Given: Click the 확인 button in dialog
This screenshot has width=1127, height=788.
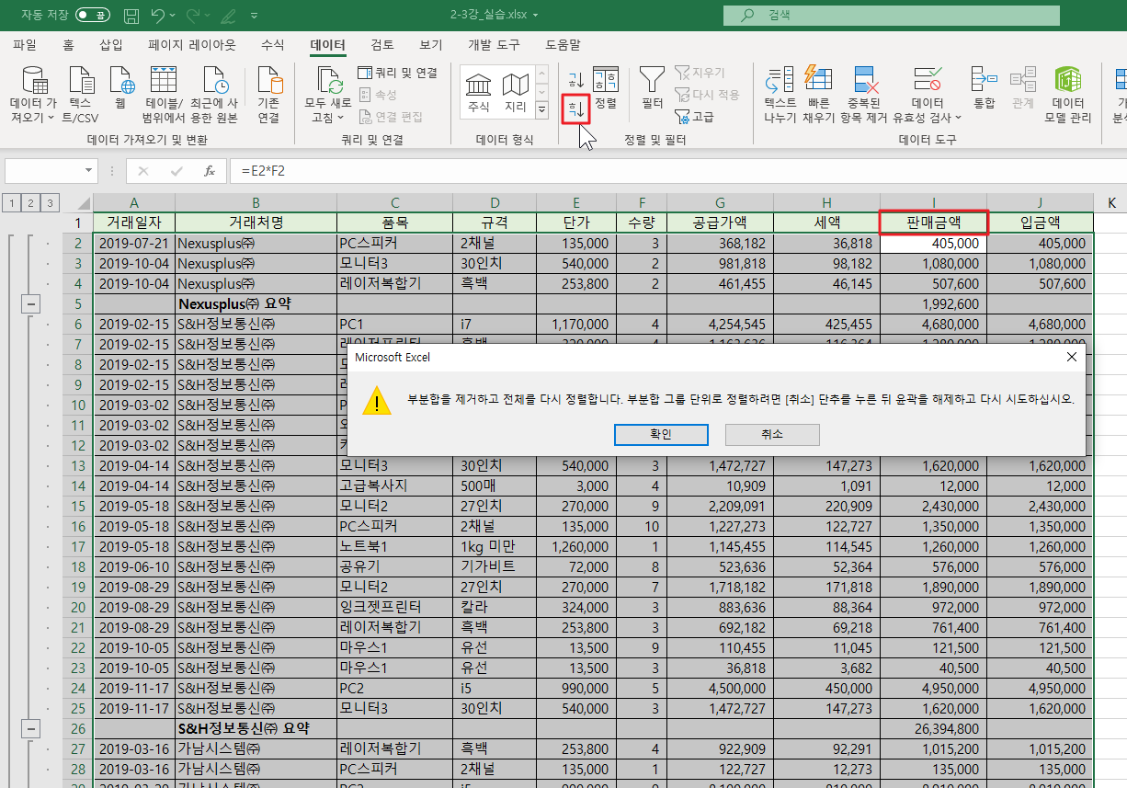Looking at the screenshot, I should [x=660, y=434].
